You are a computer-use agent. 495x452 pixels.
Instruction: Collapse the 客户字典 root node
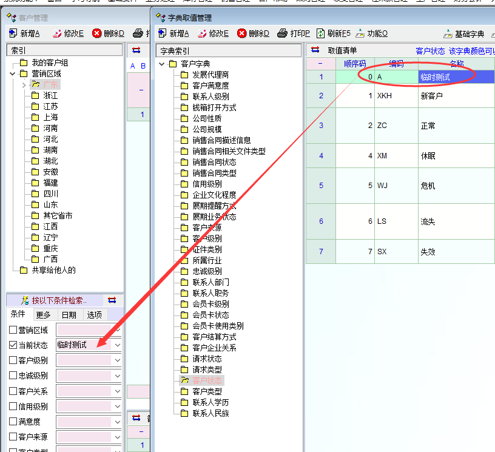pyautogui.click(x=162, y=64)
